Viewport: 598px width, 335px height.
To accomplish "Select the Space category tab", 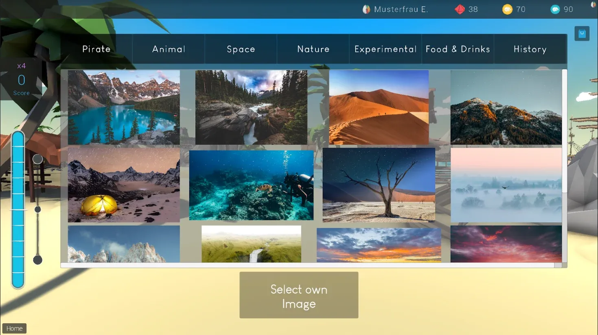I will tap(241, 49).
